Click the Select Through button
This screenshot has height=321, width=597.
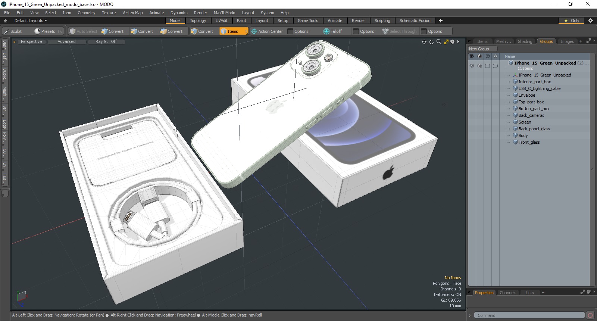pyautogui.click(x=399, y=31)
